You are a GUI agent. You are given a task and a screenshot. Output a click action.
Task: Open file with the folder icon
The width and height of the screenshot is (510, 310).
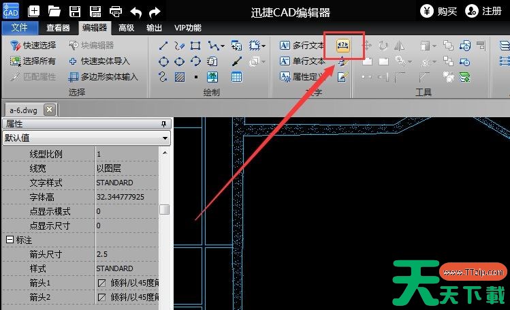tap(54, 11)
